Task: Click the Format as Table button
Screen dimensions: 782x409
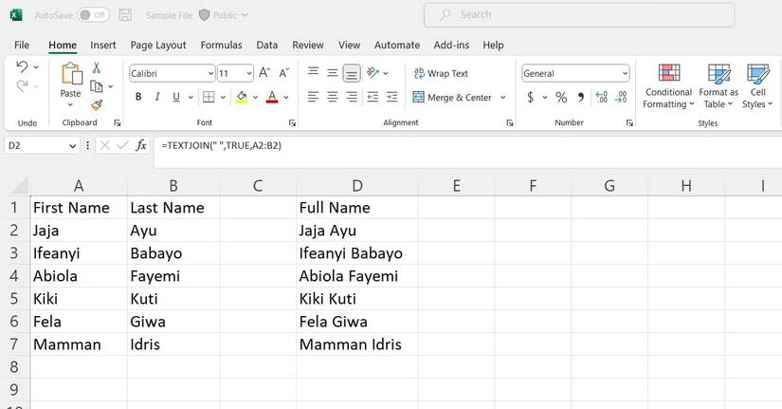Action: pos(718,86)
